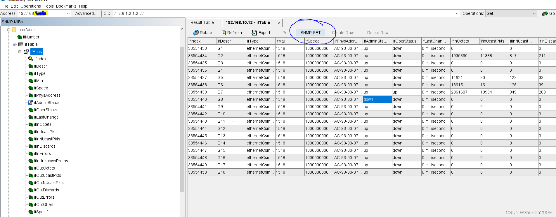Open the Help menu
The width and height of the screenshot is (556, 217).
click(x=83, y=6)
